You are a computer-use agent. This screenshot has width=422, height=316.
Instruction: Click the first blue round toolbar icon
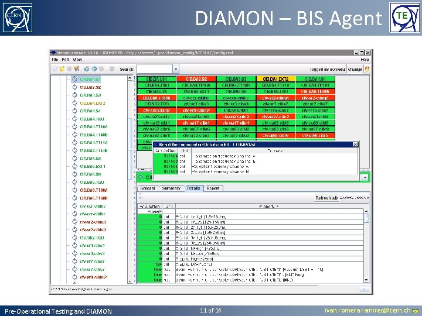click(87, 69)
